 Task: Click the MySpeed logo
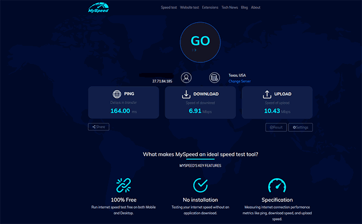98,7
